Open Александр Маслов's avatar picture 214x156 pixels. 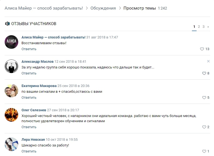point(11,66)
